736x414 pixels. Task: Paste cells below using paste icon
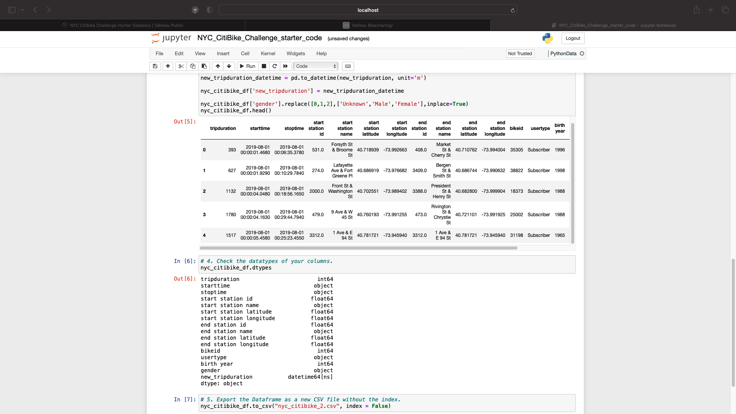click(204, 66)
